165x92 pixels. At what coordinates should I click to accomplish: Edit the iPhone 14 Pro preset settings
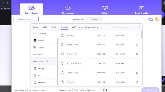pyautogui.click(x=137, y=54)
